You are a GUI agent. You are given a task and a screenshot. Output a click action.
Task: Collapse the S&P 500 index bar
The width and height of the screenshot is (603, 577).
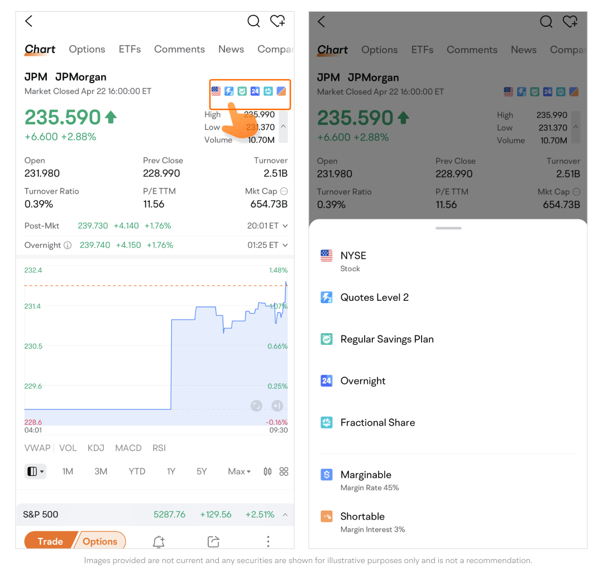pos(285,515)
